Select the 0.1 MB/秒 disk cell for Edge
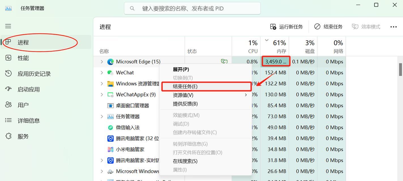Viewport: 403px width, 181px height. pyautogui.click(x=303, y=62)
